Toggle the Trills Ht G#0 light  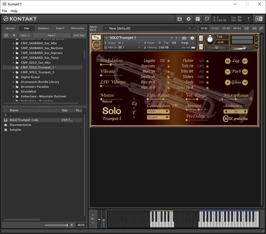[x=207, y=67]
